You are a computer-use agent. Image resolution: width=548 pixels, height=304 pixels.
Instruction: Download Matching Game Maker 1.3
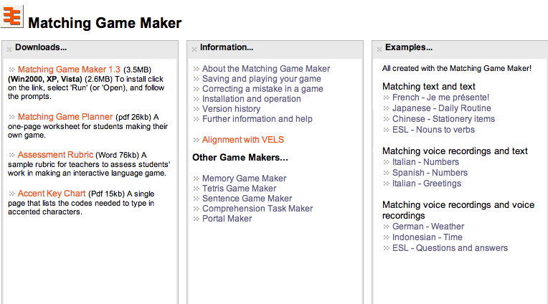69,70
